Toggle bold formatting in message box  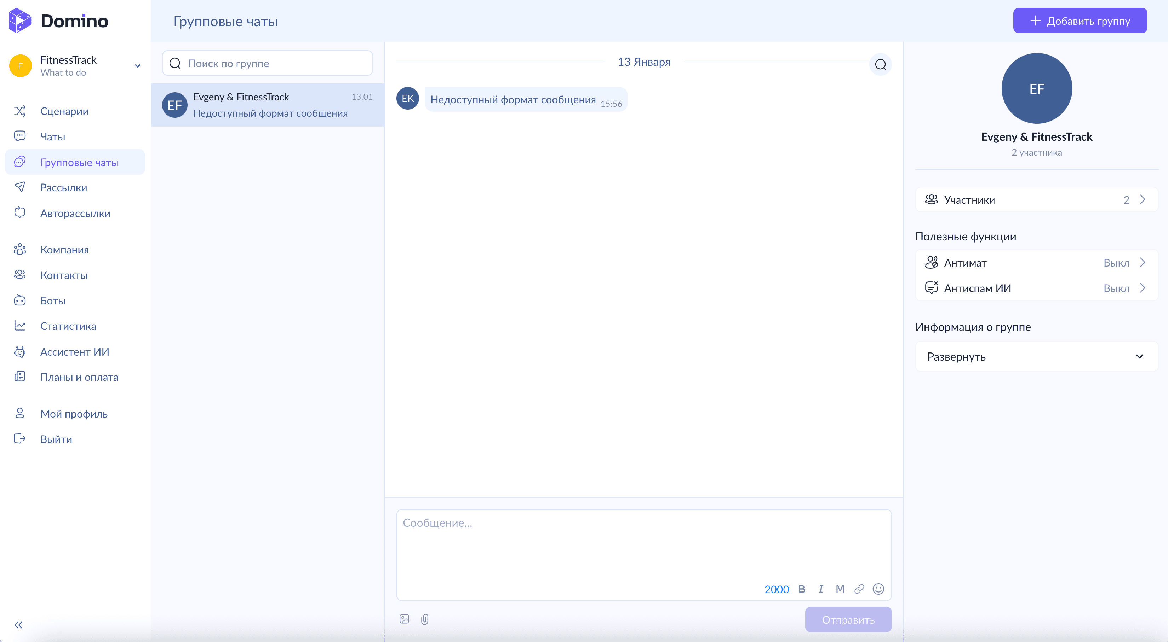802,589
